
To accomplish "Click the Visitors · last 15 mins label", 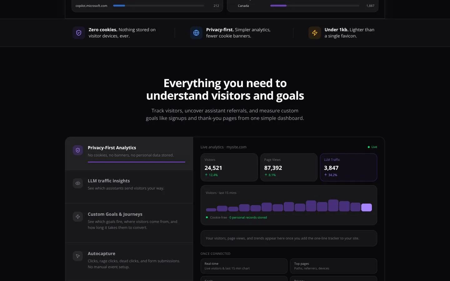I will pyautogui.click(x=221, y=193).
